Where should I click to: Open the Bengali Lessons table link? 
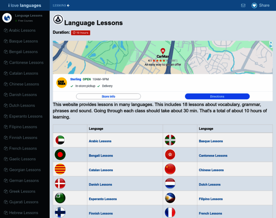coord(101,156)
